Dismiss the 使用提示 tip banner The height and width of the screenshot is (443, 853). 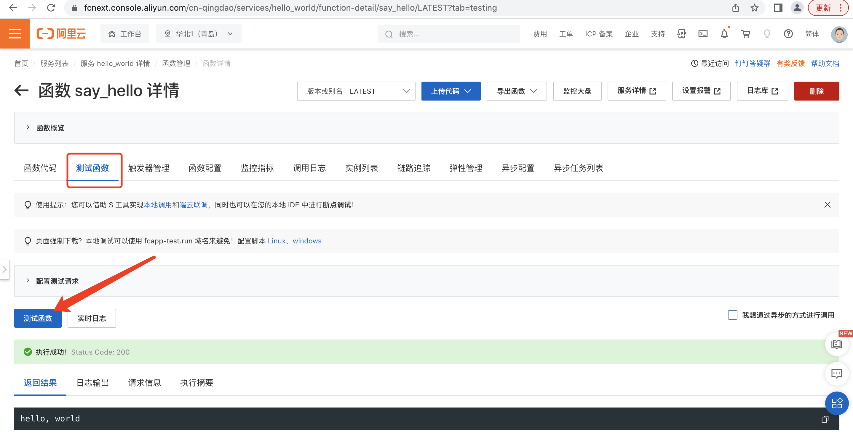coord(827,205)
